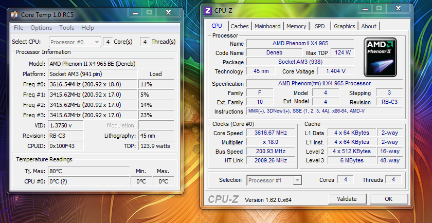Click the Freq #2 value in Core Temp
The width and height of the screenshot is (432, 223).
[93, 105]
